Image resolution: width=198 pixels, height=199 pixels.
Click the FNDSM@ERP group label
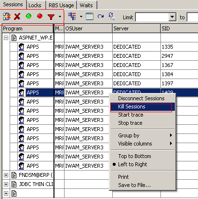(36, 175)
